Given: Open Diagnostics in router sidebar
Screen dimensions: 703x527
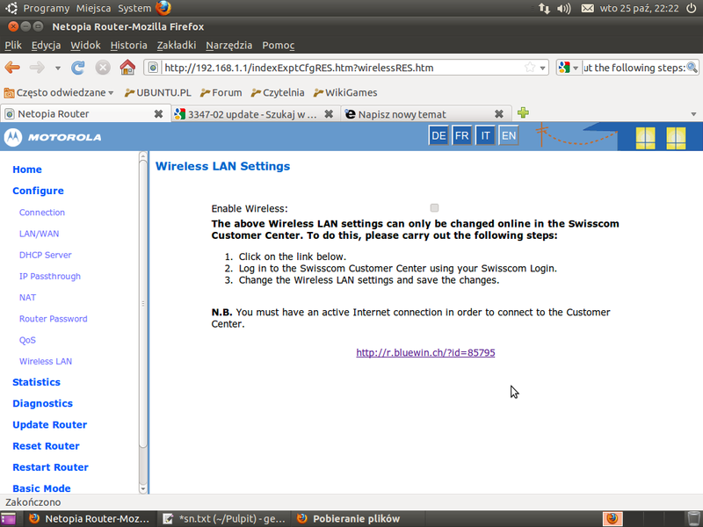Looking at the screenshot, I should click(42, 404).
